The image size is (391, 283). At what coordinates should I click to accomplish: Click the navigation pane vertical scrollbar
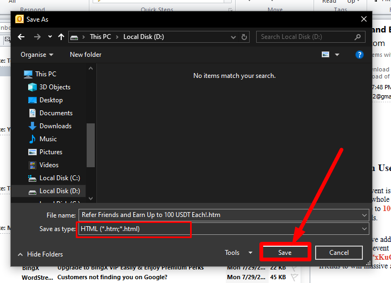click(x=90, y=146)
